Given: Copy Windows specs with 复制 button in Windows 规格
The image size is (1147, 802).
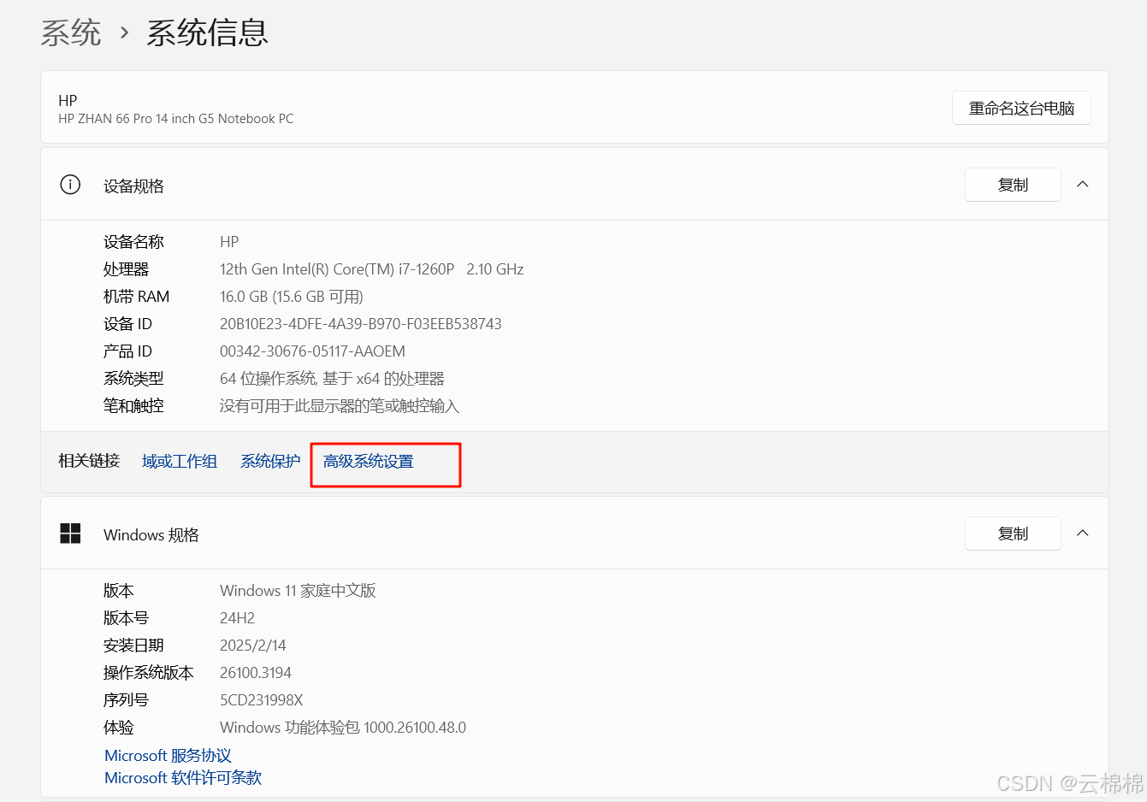Looking at the screenshot, I should [1013, 534].
